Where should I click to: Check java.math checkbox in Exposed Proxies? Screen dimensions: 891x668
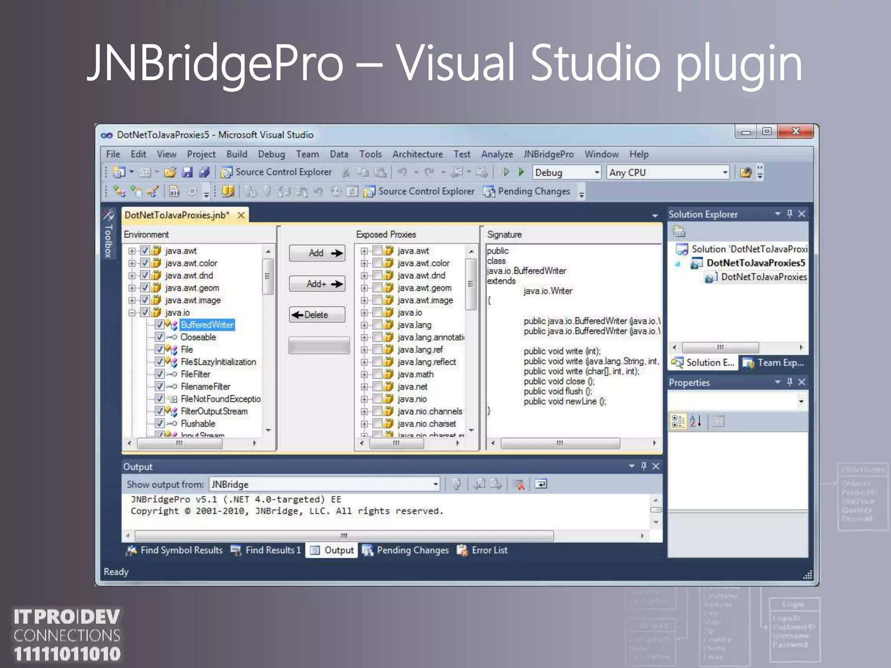click(377, 374)
